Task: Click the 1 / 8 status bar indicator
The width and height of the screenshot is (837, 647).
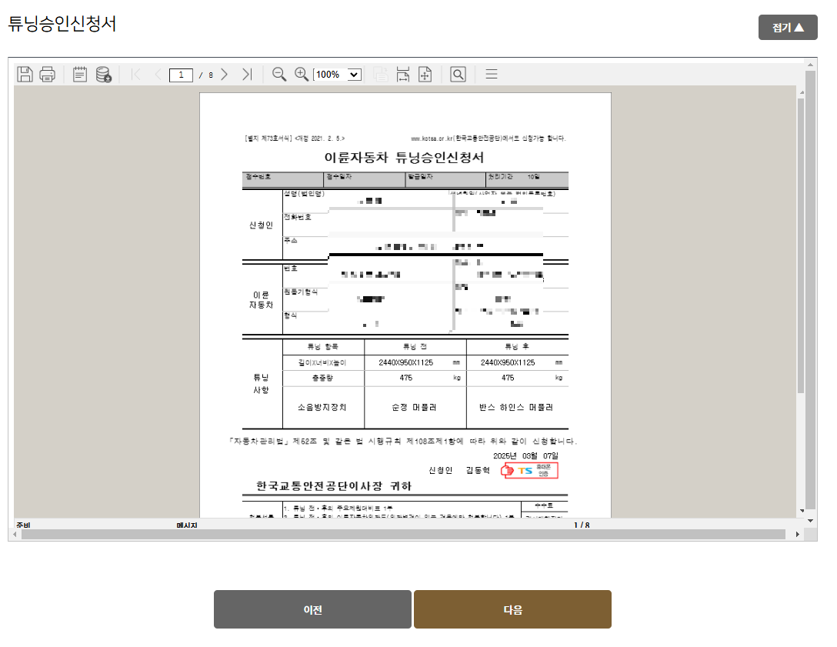Action: click(x=582, y=525)
